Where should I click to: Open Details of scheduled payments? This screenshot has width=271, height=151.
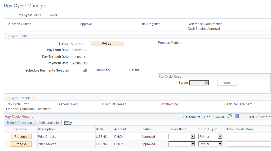(134, 70)
